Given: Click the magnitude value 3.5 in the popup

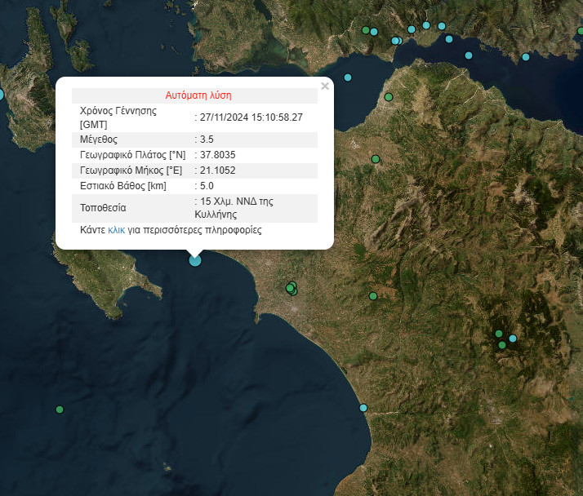Looking at the screenshot, I should coord(207,139).
